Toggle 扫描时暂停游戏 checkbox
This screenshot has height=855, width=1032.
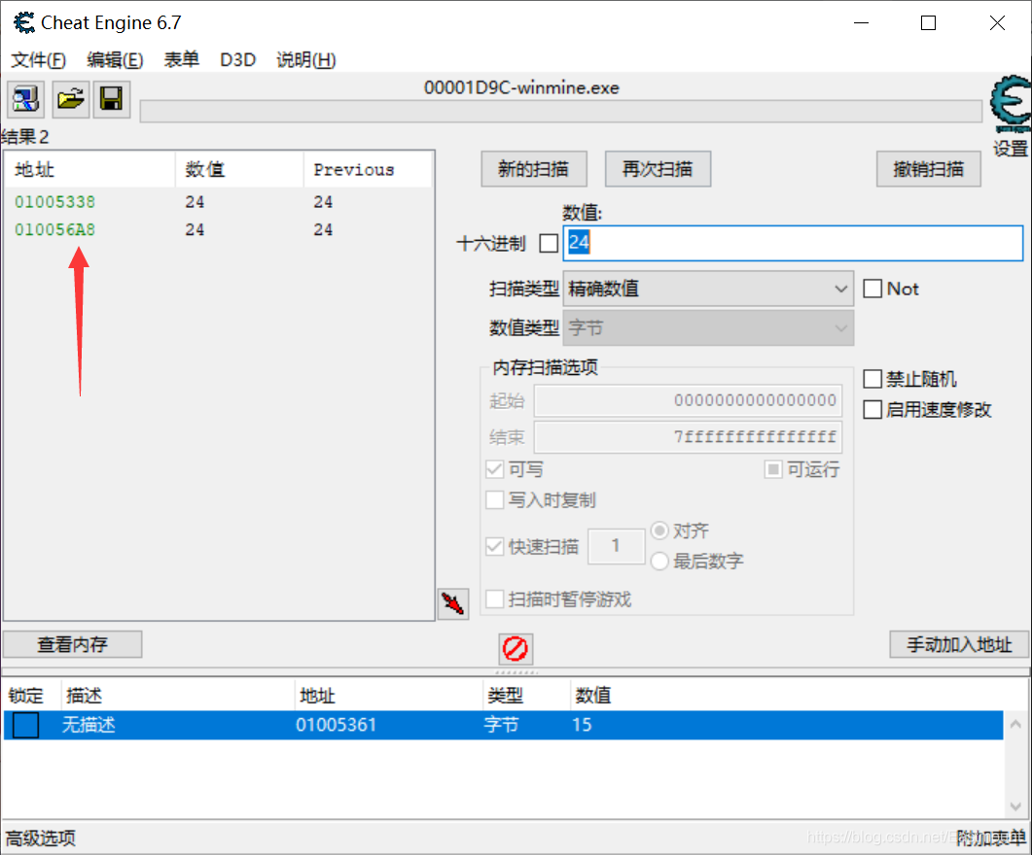[494, 598]
